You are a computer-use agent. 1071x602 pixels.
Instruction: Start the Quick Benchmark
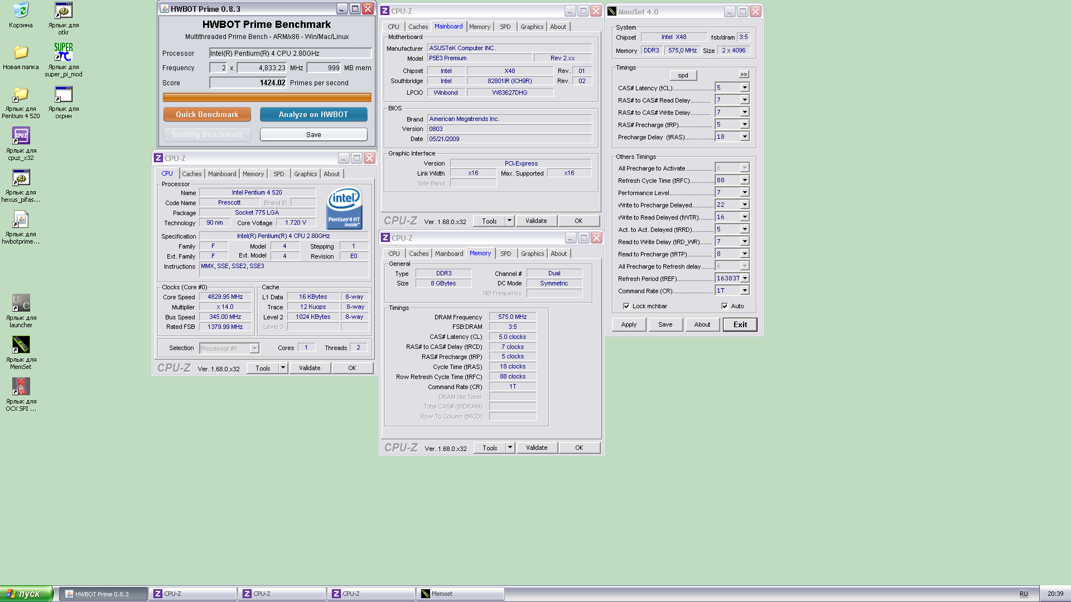[x=207, y=114]
